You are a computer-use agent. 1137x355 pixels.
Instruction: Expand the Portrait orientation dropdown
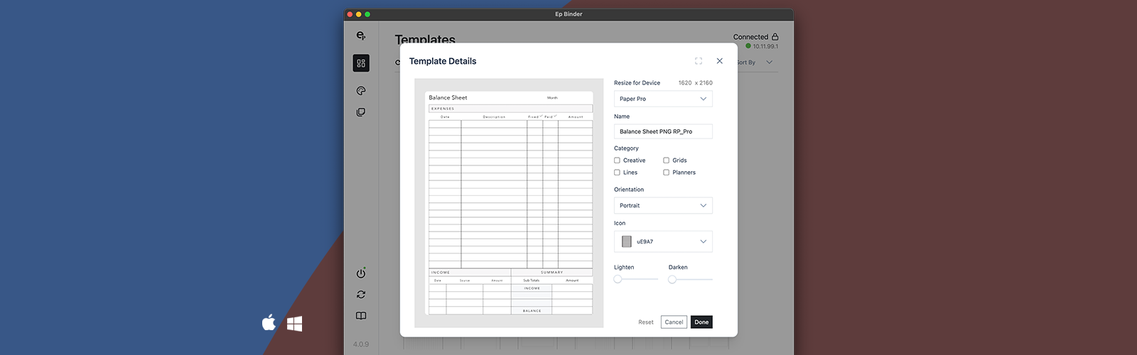(x=663, y=206)
